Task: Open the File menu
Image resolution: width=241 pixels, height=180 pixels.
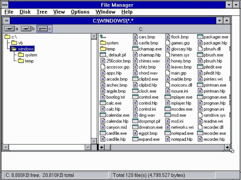Action: coord(9,12)
